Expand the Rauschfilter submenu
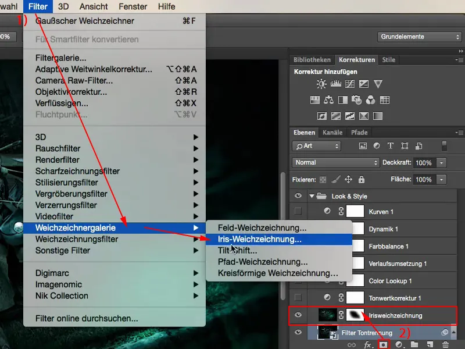 114,148
